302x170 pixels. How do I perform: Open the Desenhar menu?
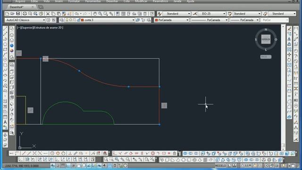click(112, 1)
